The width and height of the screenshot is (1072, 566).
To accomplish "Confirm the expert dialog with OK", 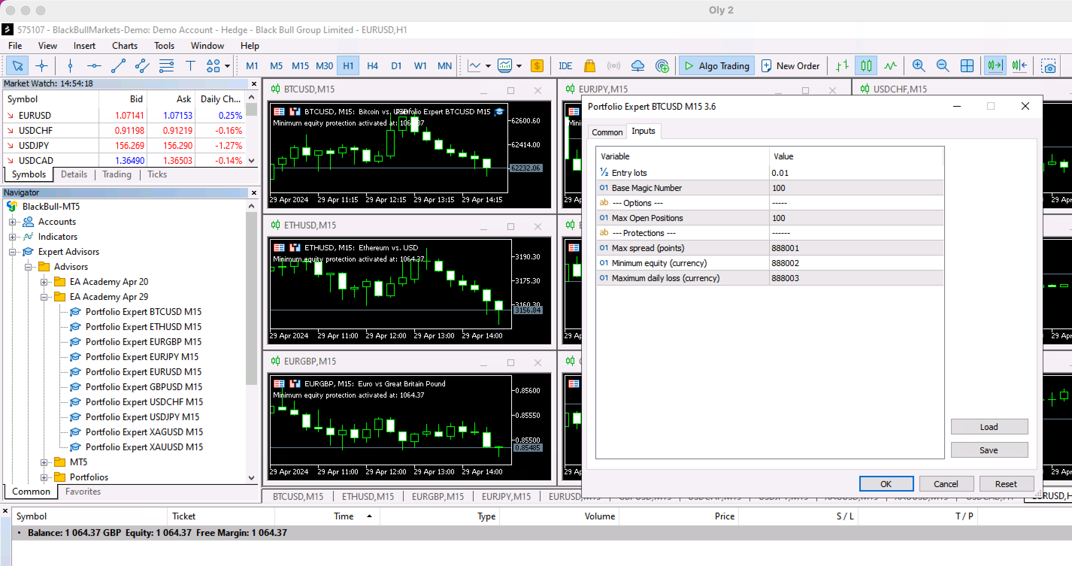I will (x=886, y=484).
